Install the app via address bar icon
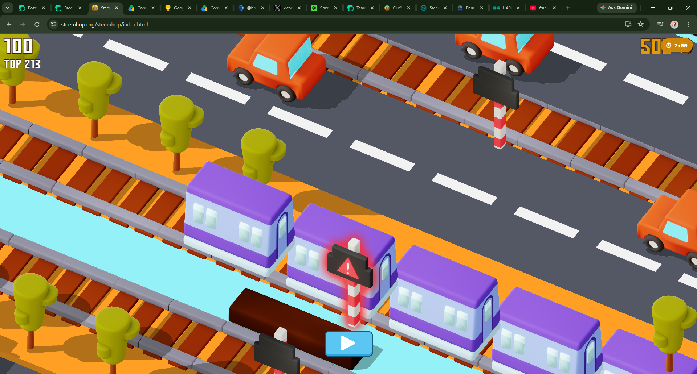 tap(628, 24)
